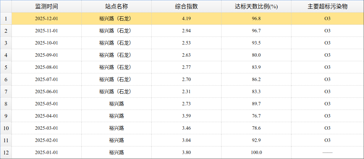
Task: Click the 主要超标污染物 column header
Action: click(327, 6)
